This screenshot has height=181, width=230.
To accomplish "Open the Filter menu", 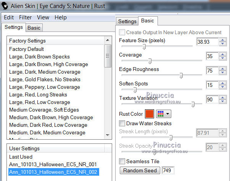I will (x=25, y=17).
